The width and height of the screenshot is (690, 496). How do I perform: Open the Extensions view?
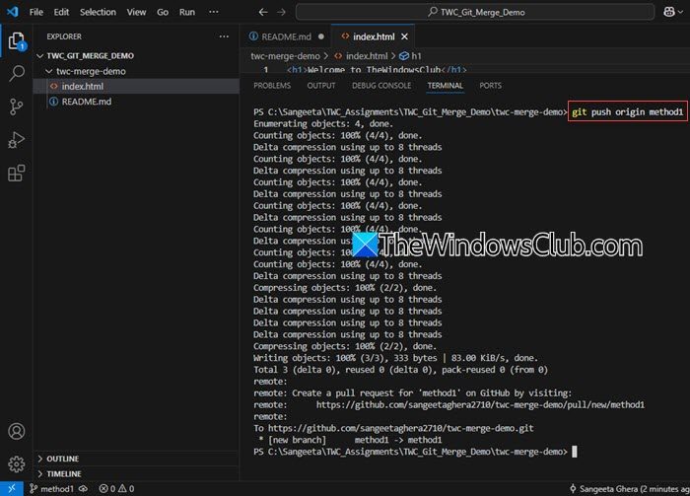pos(17,175)
